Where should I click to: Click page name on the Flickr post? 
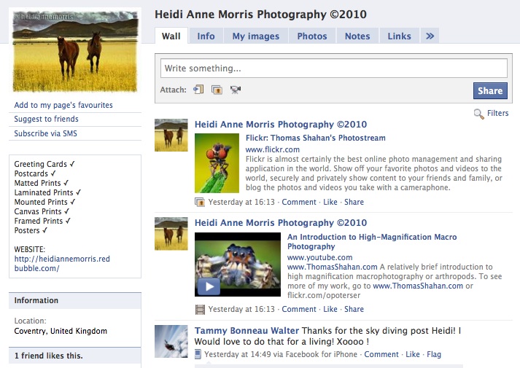tap(281, 125)
